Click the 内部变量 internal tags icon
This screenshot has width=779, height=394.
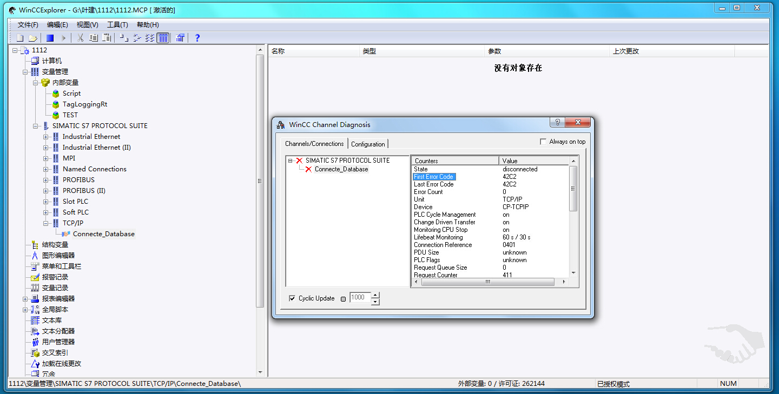[45, 83]
